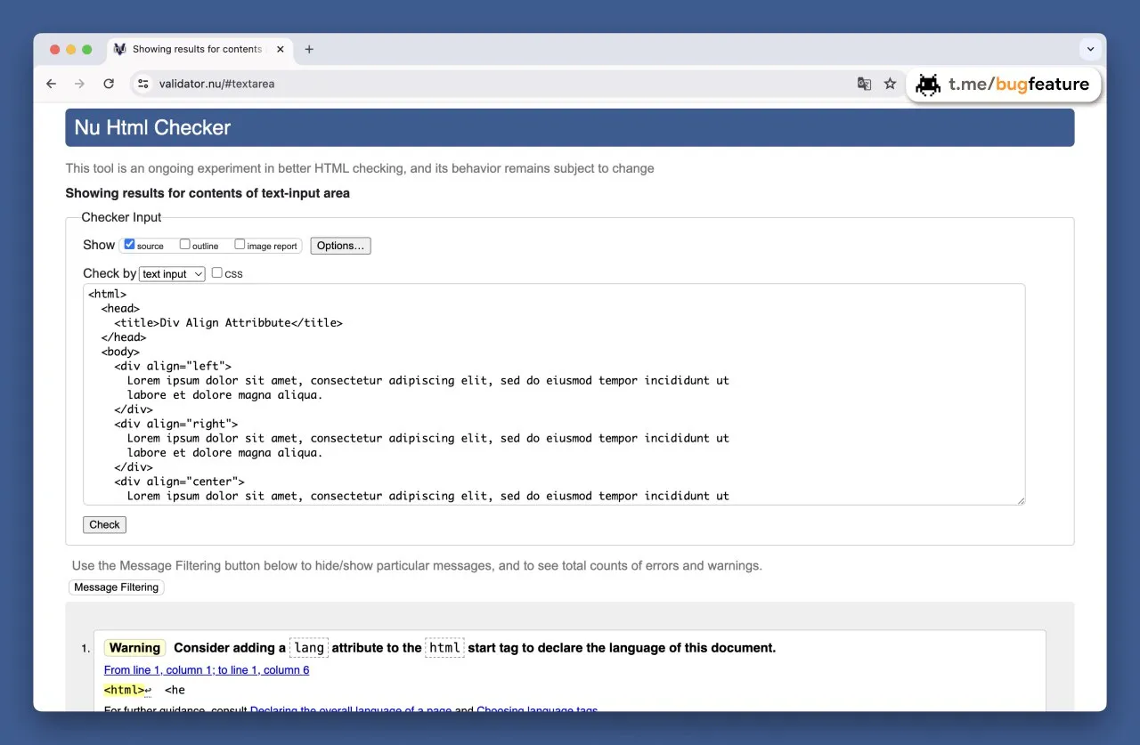
Task: Enable the image report checkbox
Action: [240, 244]
